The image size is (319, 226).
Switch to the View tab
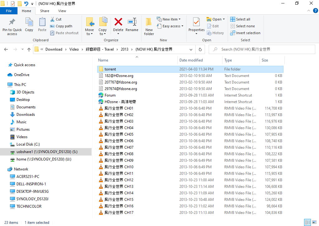(x=62, y=11)
